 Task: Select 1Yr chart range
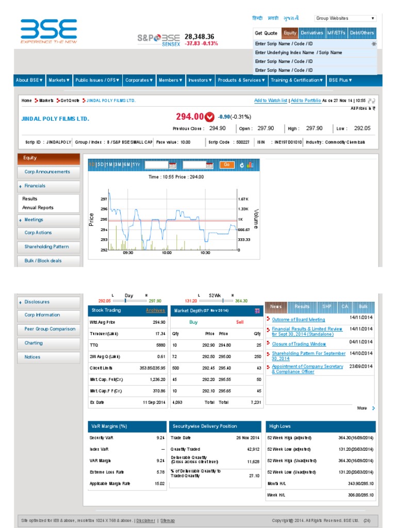(x=136, y=164)
